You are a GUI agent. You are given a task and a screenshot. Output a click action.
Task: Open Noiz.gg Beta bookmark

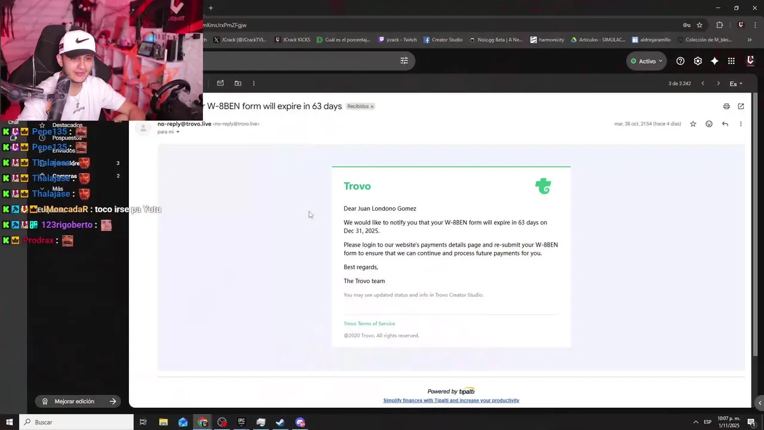tap(496, 40)
